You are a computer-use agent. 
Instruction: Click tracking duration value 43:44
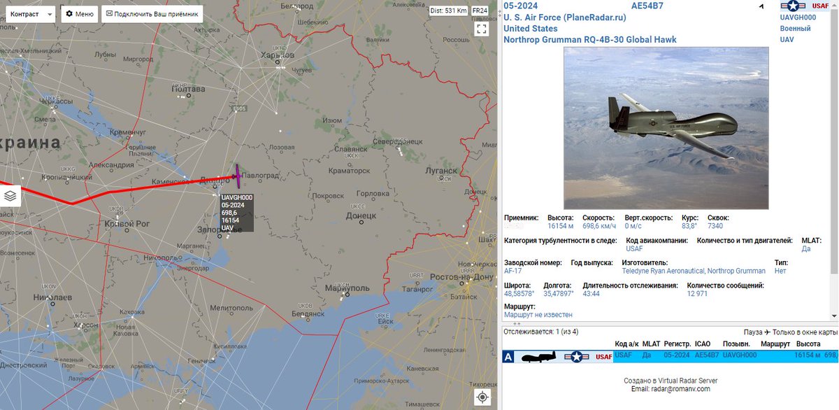click(x=591, y=294)
